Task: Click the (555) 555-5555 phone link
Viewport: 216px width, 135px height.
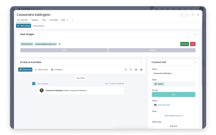Action: point(164,105)
